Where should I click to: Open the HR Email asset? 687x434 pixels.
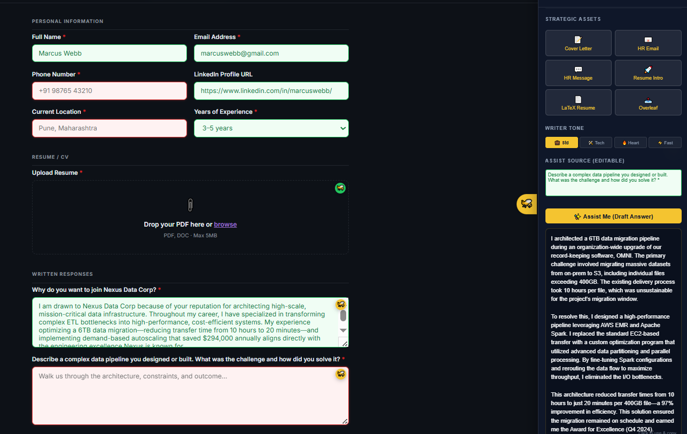tap(647, 43)
